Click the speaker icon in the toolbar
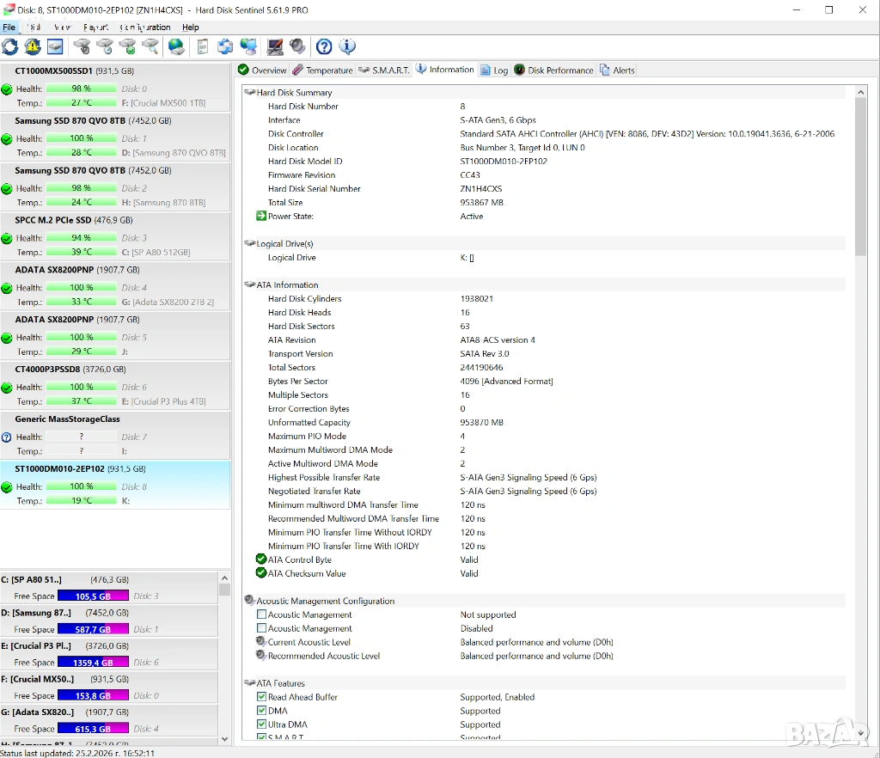Screen dimensions: 880x758 [297, 46]
